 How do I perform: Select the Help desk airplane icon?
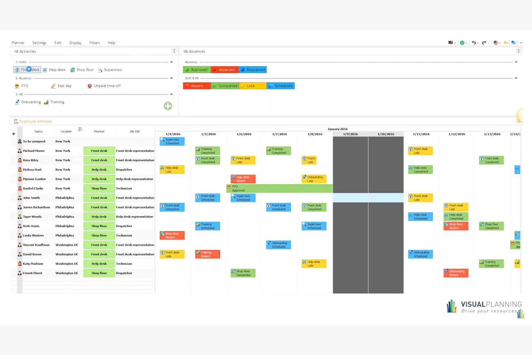[x=45, y=70]
